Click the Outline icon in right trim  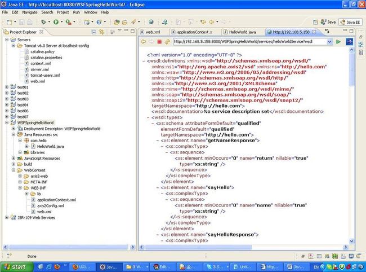361,45
